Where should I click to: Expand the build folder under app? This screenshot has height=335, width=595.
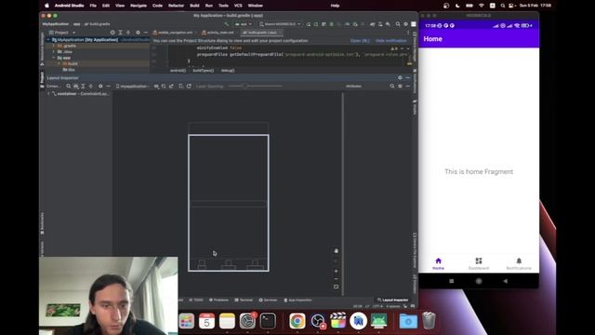pyautogui.click(x=59, y=64)
